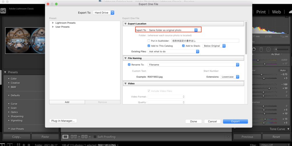Open the Extensions Lowercase dropdown
This screenshot has width=292, height=146.
point(230,77)
